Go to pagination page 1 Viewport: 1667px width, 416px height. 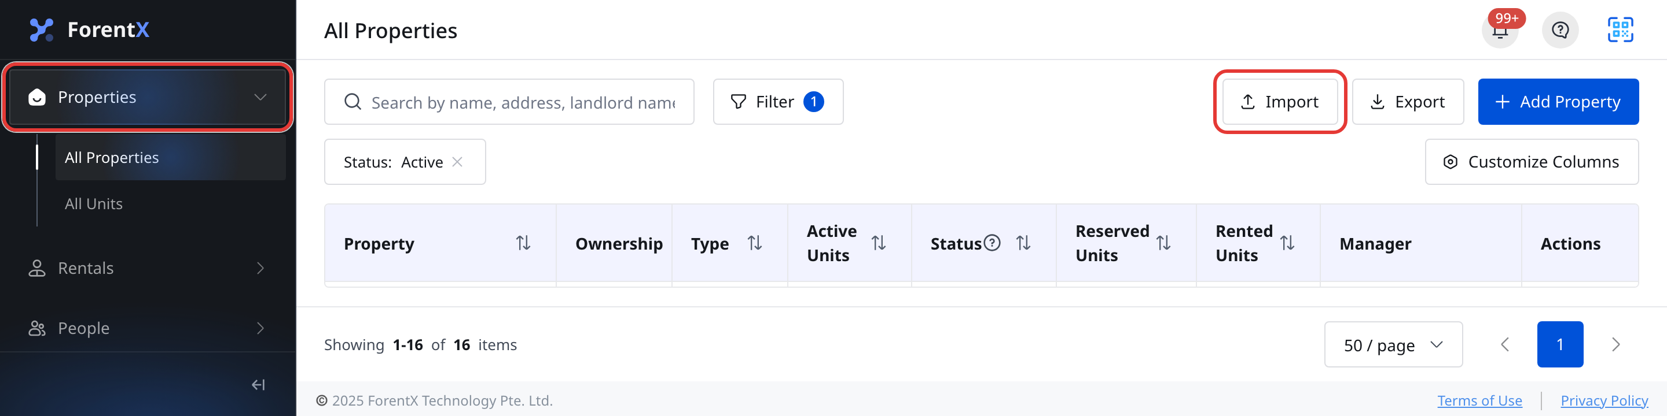coord(1559,344)
